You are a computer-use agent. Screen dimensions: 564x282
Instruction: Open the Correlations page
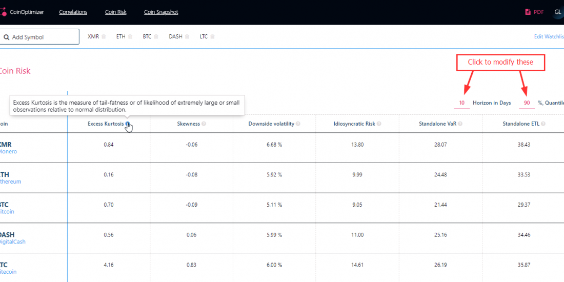[x=73, y=12]
